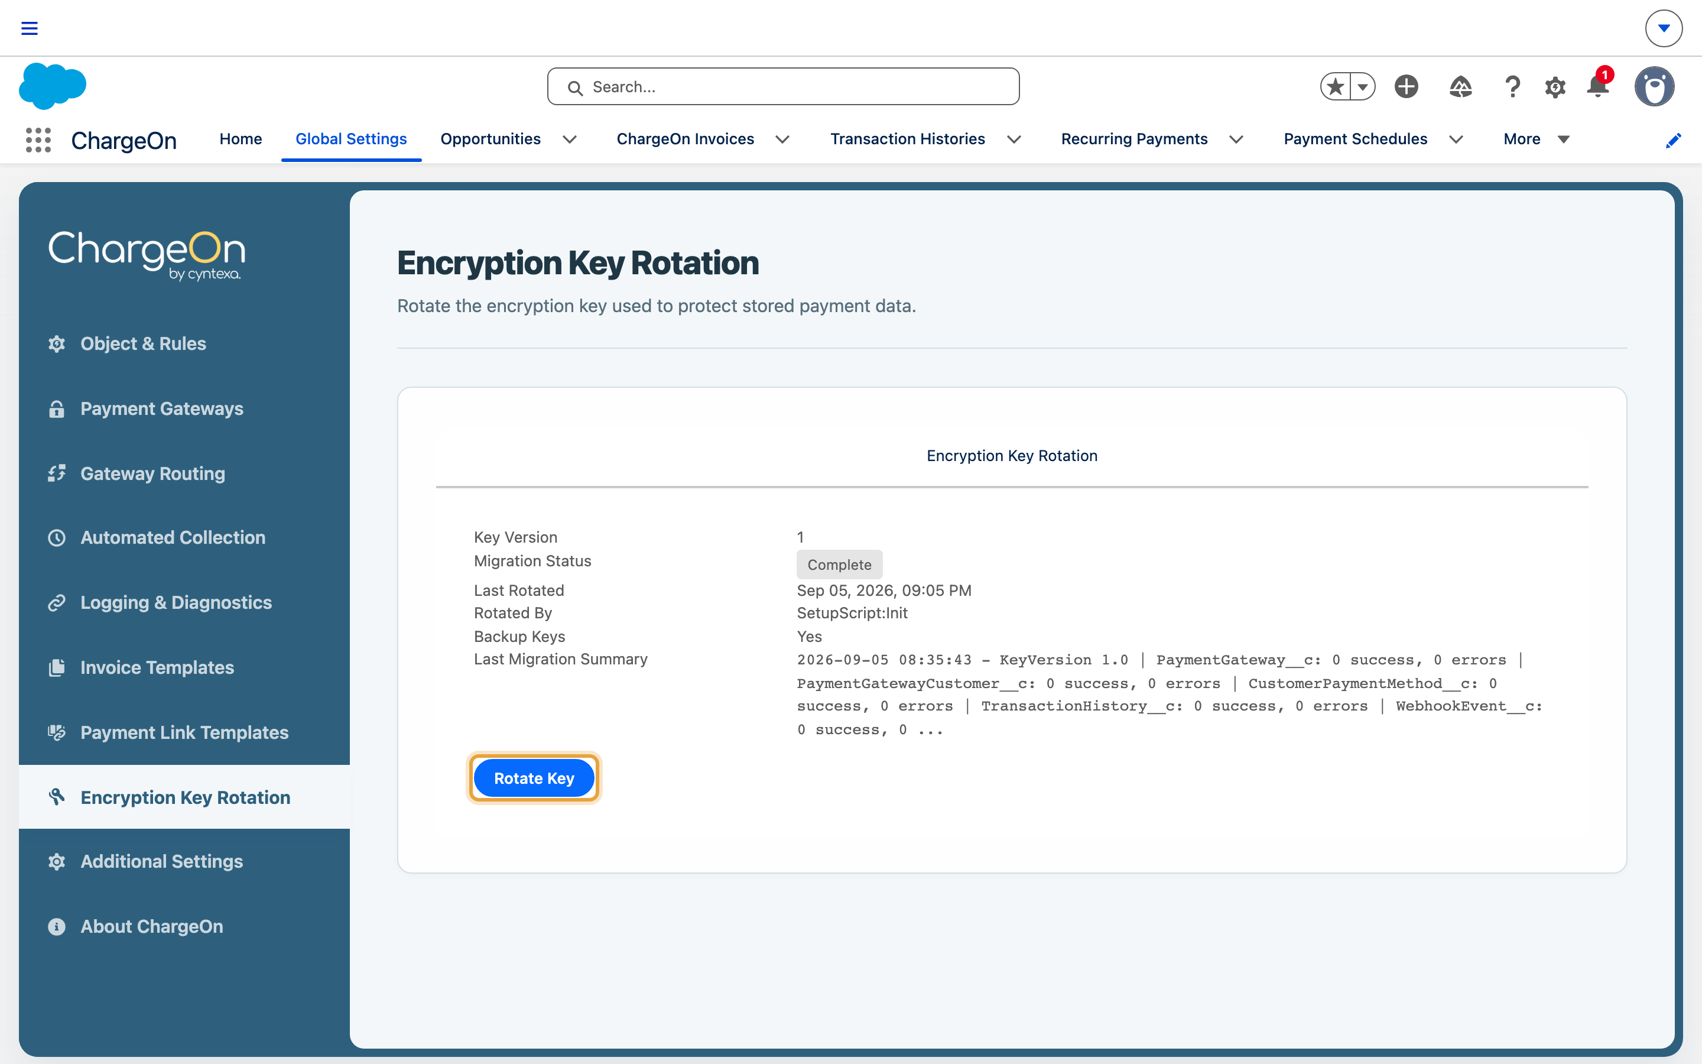Click the edit navigation pencil icon

(x=1673, y=140)
